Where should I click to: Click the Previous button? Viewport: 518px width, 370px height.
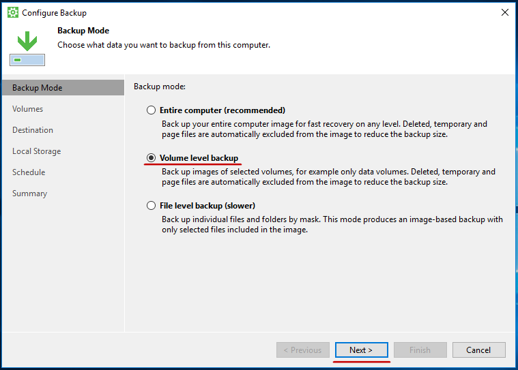[303, 350]
